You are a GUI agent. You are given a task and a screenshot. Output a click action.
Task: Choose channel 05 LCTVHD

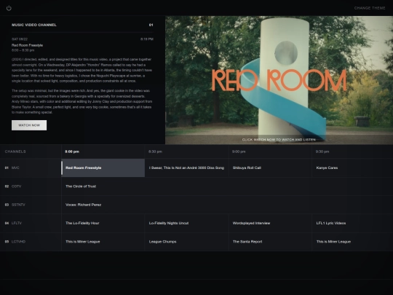click(x=31, y=242)
